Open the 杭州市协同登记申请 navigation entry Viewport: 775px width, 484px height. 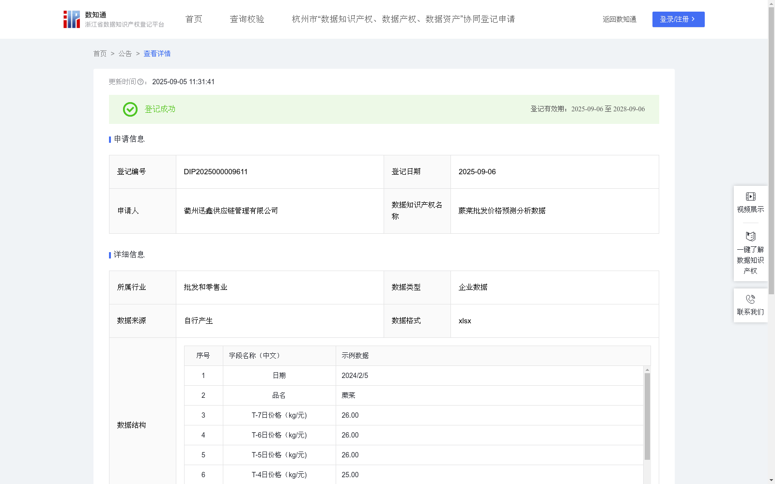pos(403,19)
